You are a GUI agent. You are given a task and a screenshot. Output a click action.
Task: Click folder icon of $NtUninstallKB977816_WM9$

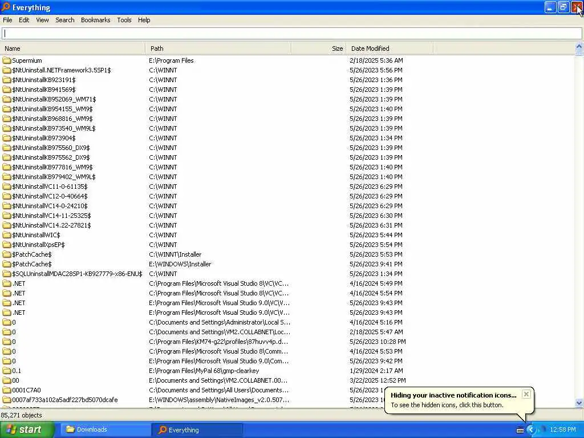pos(7,167)
